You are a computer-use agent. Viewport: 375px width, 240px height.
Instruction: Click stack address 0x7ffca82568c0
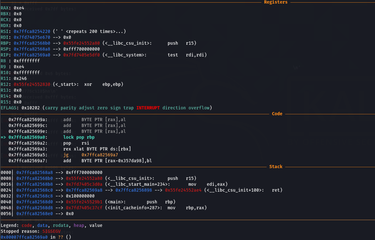35,190
